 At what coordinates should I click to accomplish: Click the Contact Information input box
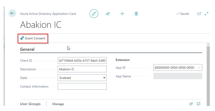[82, 86]
